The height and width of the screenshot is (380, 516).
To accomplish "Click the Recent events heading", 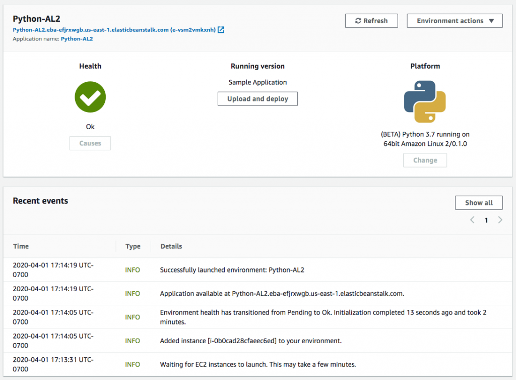I will tap(40, 201).
